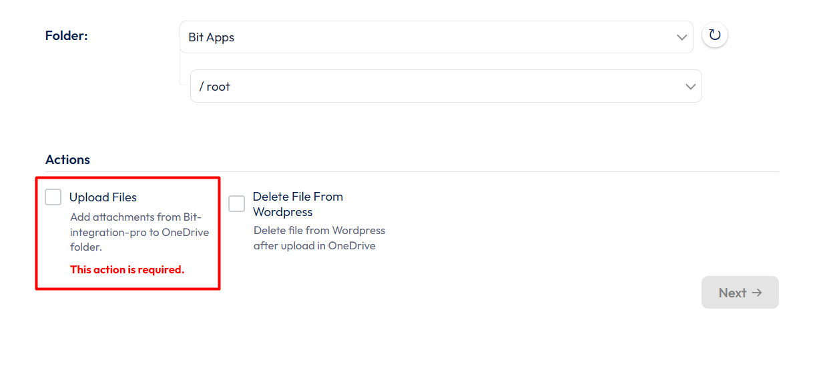Click the Delete File From Wordpress label
817x366 pixels.
[298, 204]
